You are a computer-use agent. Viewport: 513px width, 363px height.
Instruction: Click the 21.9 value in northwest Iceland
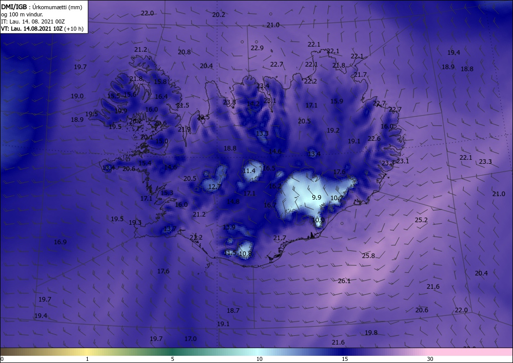[184, 129]
